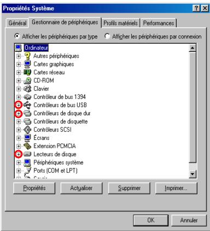Expand the Contrôleurs de bus USB node
This screenshot has width=210, height=231.
click(x=19, y=105)
